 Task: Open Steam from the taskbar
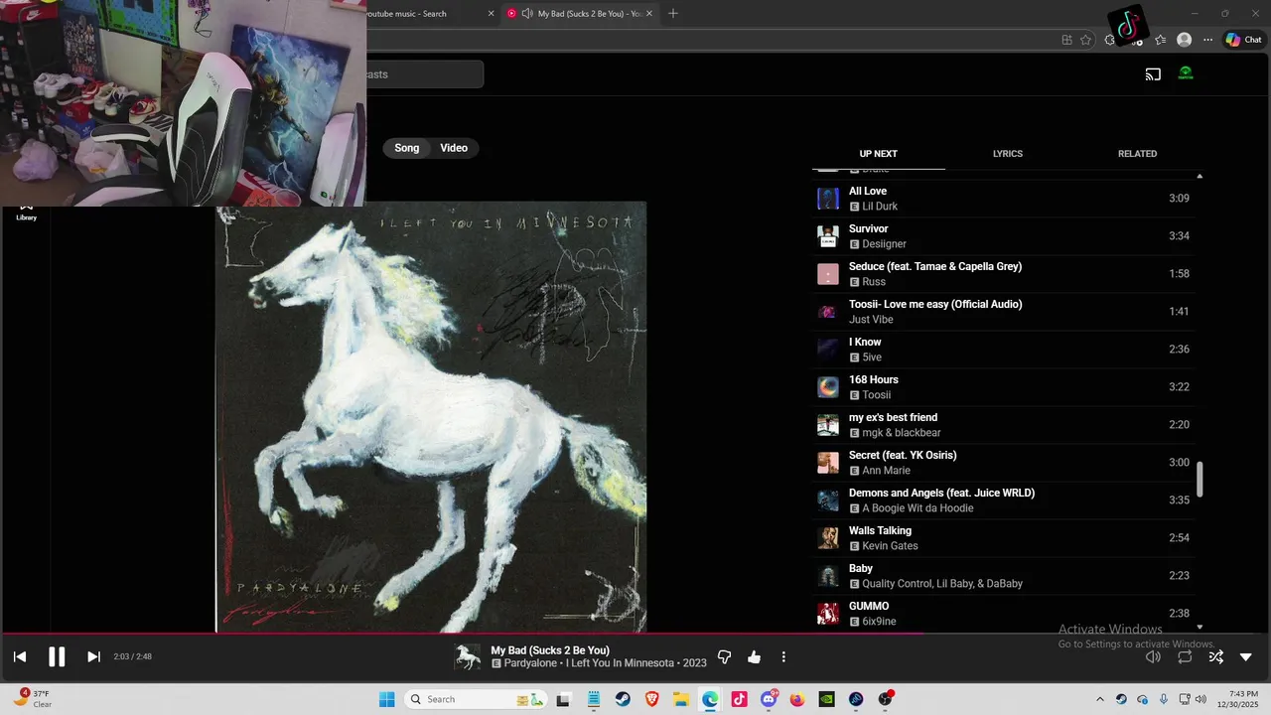[623, 699]
